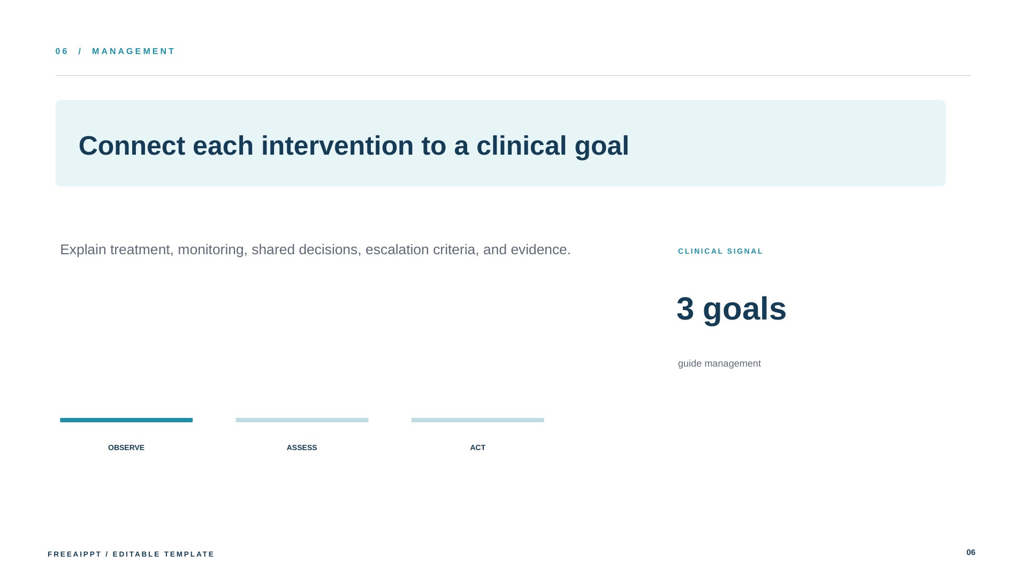This screenshot has height=578, width=1028.
Task: Click the page number '06' in footer
Action: [x=971, y=552]
